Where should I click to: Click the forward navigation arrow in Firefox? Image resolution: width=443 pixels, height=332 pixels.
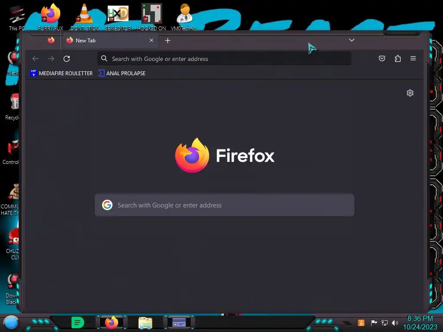[51, 59]
